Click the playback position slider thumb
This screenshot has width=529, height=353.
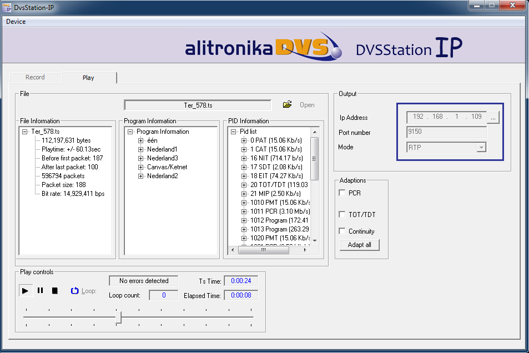[118, 317]
